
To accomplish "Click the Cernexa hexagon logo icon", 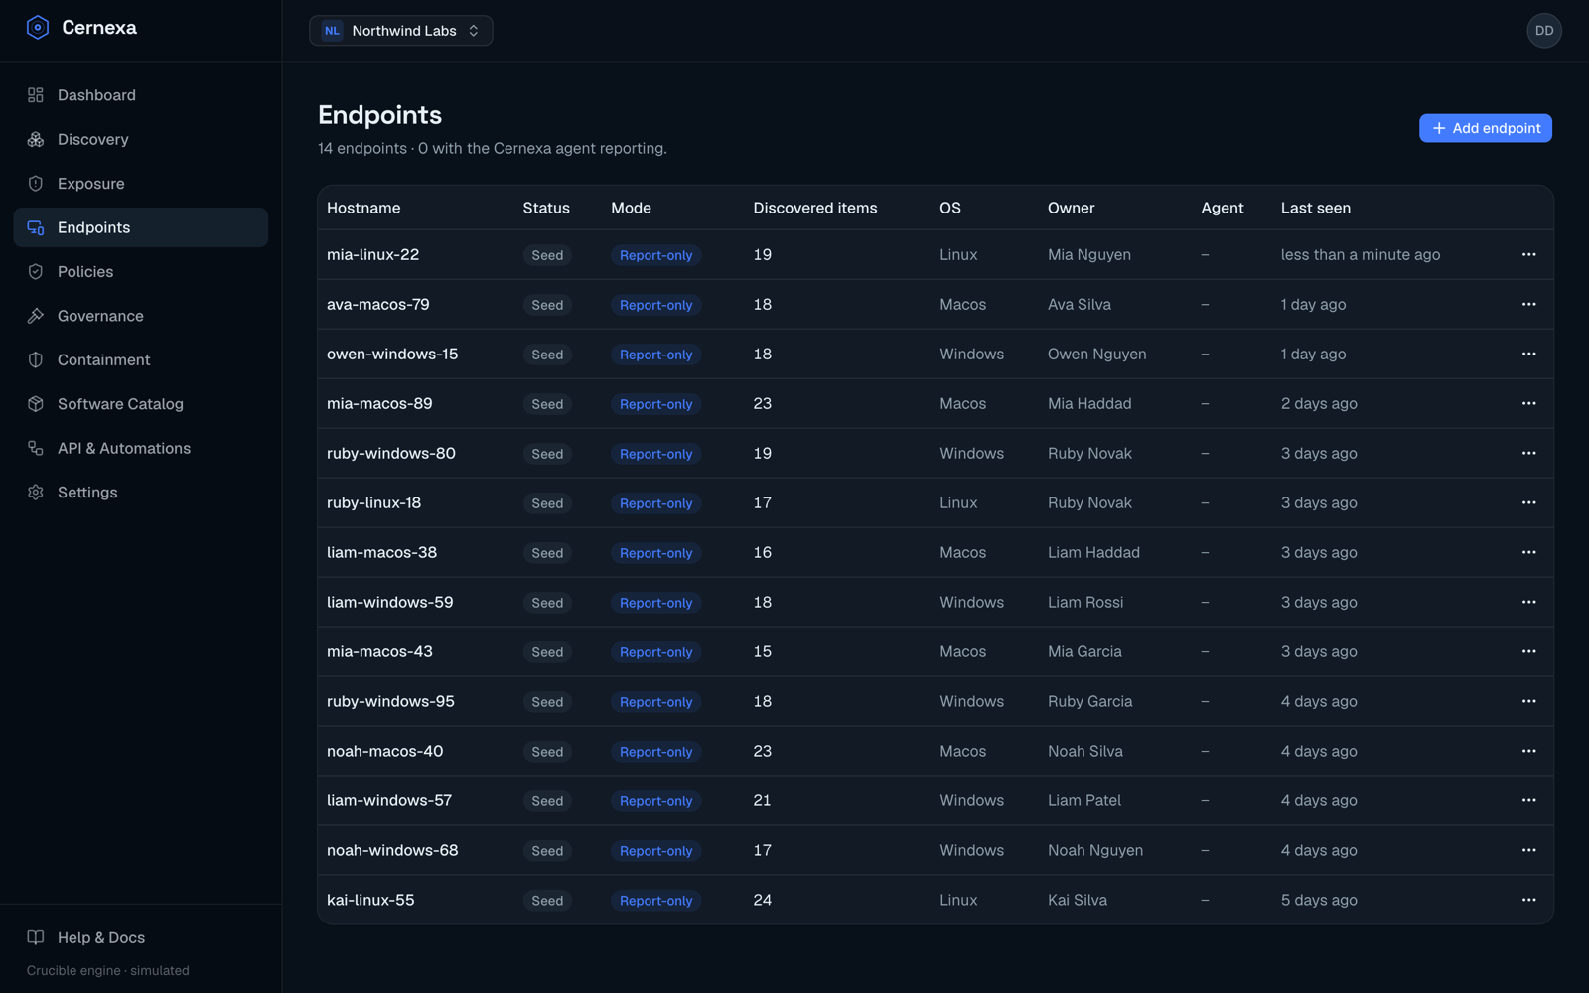I will [38, 28].
